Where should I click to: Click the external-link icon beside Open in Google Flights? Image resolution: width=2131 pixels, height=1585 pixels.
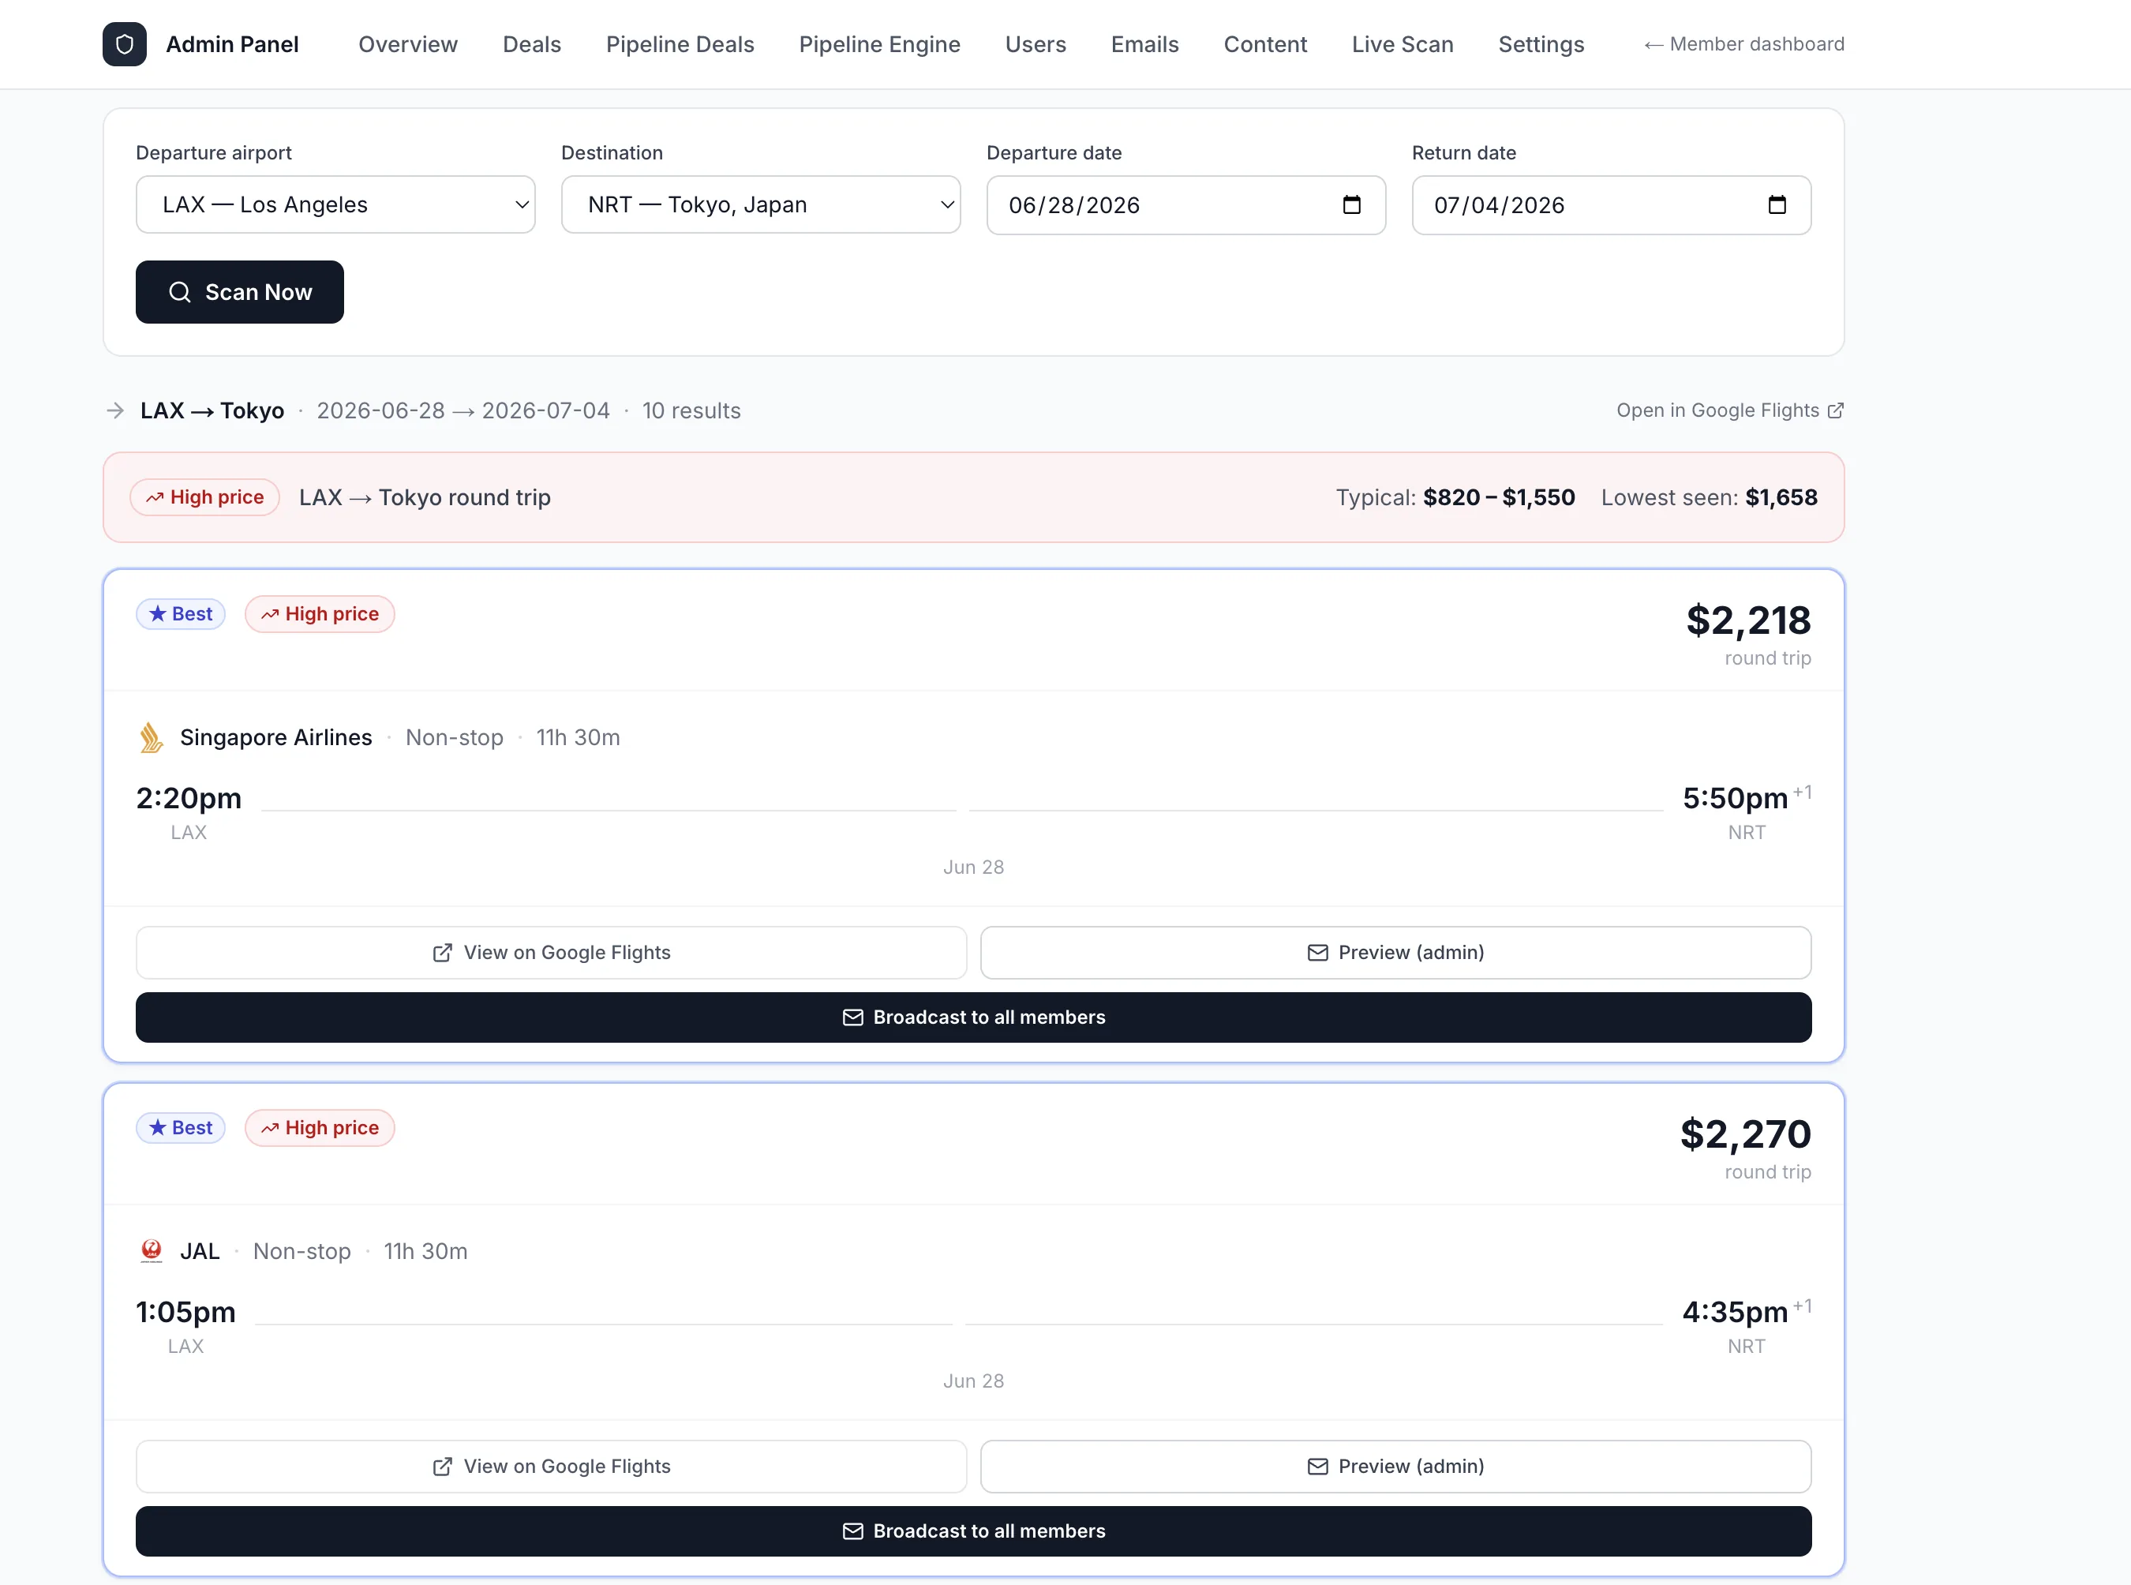point(1836,410)
